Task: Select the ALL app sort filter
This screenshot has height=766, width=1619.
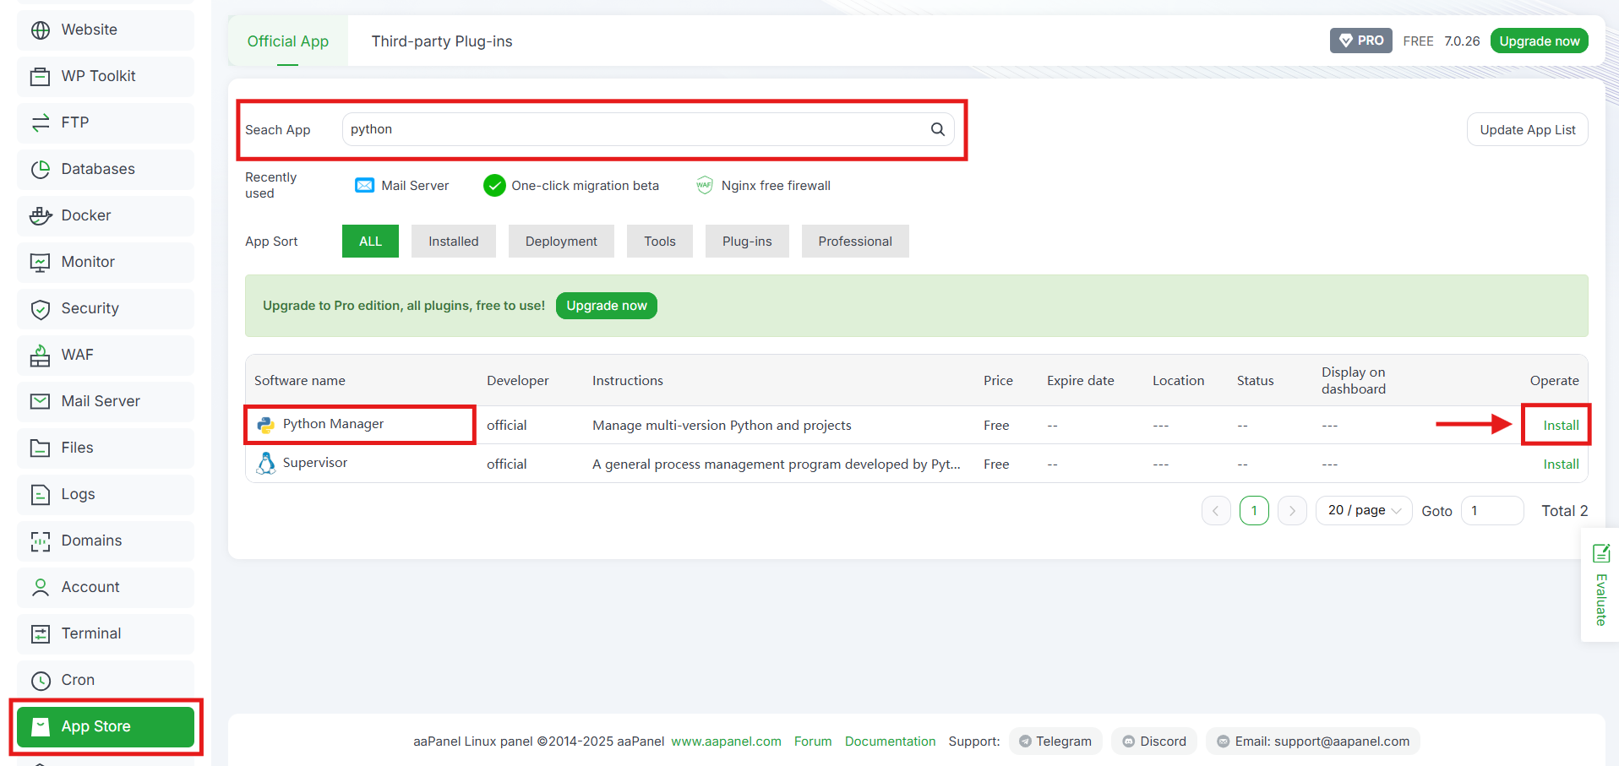Action: (x=370, y=242)
